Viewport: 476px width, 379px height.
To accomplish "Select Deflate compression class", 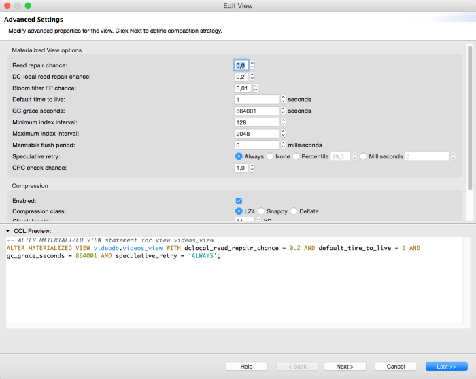I will tap(294, 211).
